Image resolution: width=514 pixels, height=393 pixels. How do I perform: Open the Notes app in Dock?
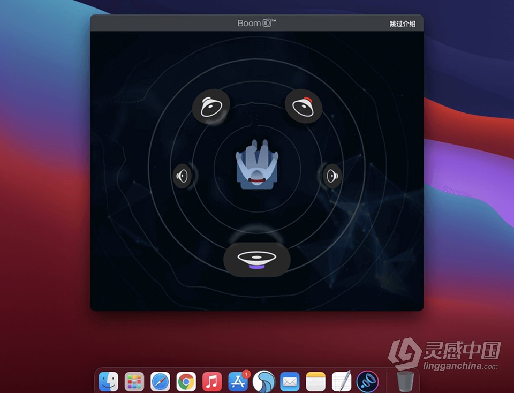pyautogui.click(x=316, y=382)
